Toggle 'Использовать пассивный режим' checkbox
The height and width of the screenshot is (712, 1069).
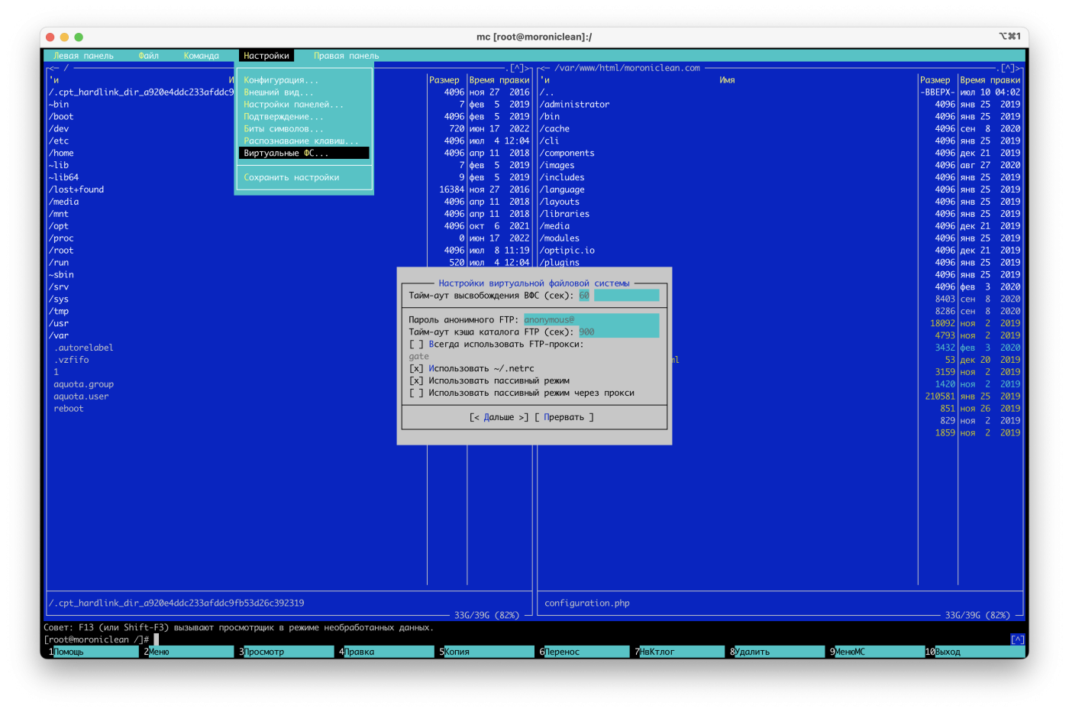[x=489, y=381]
